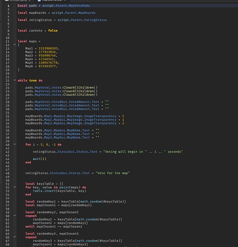Collapse the while true do block
Viewport: 238px width, 247px height.
15,80
